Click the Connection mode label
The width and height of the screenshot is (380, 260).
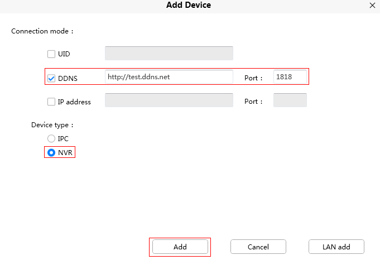[42, 31]
